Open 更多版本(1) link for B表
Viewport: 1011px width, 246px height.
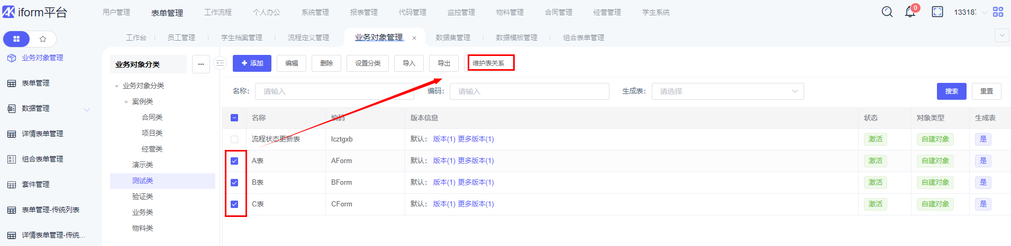[x=476, y=183]
